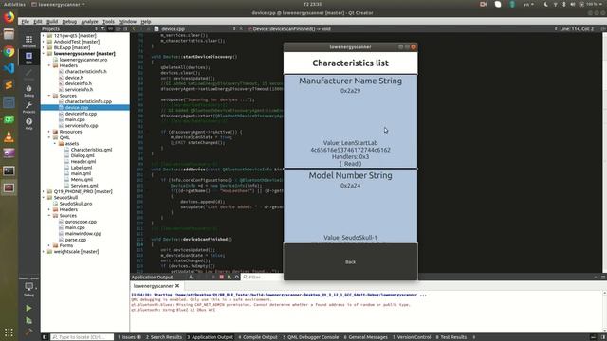607x341 pixels.
Task: Collapse the Headers folder under lowenergyscanner
Action: tap(49, 65)
